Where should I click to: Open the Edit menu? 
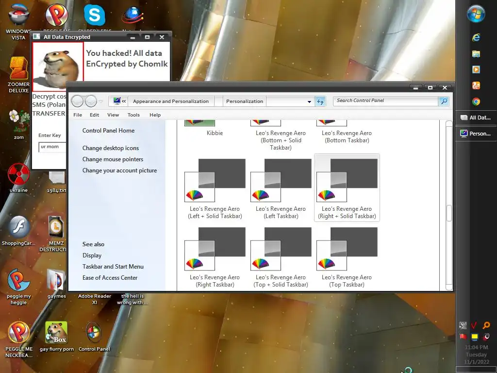click(94, 115)
